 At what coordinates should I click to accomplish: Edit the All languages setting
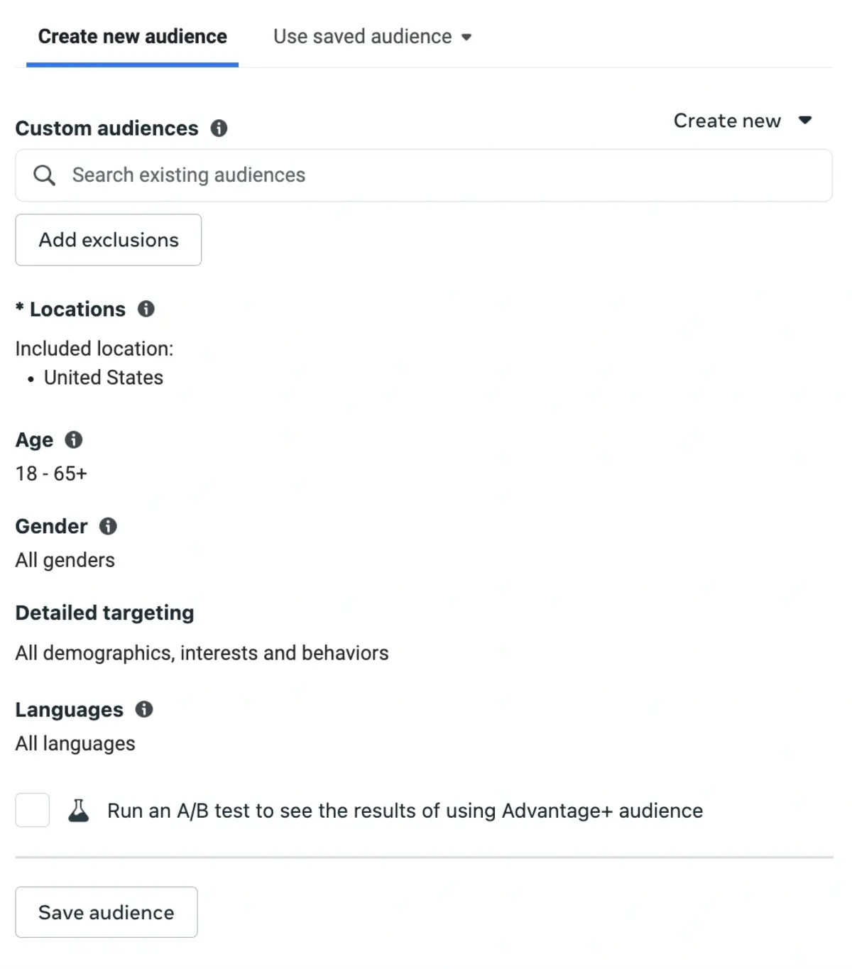coord(75,743)
